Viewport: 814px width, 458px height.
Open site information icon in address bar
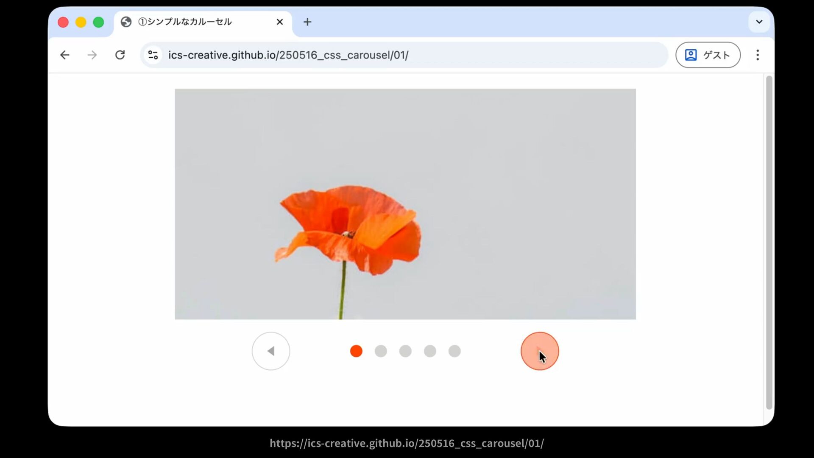153,55
